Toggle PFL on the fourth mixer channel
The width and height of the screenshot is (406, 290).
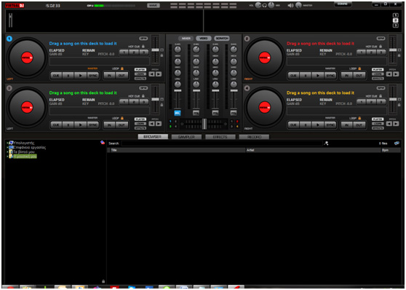tap(234, 113)
